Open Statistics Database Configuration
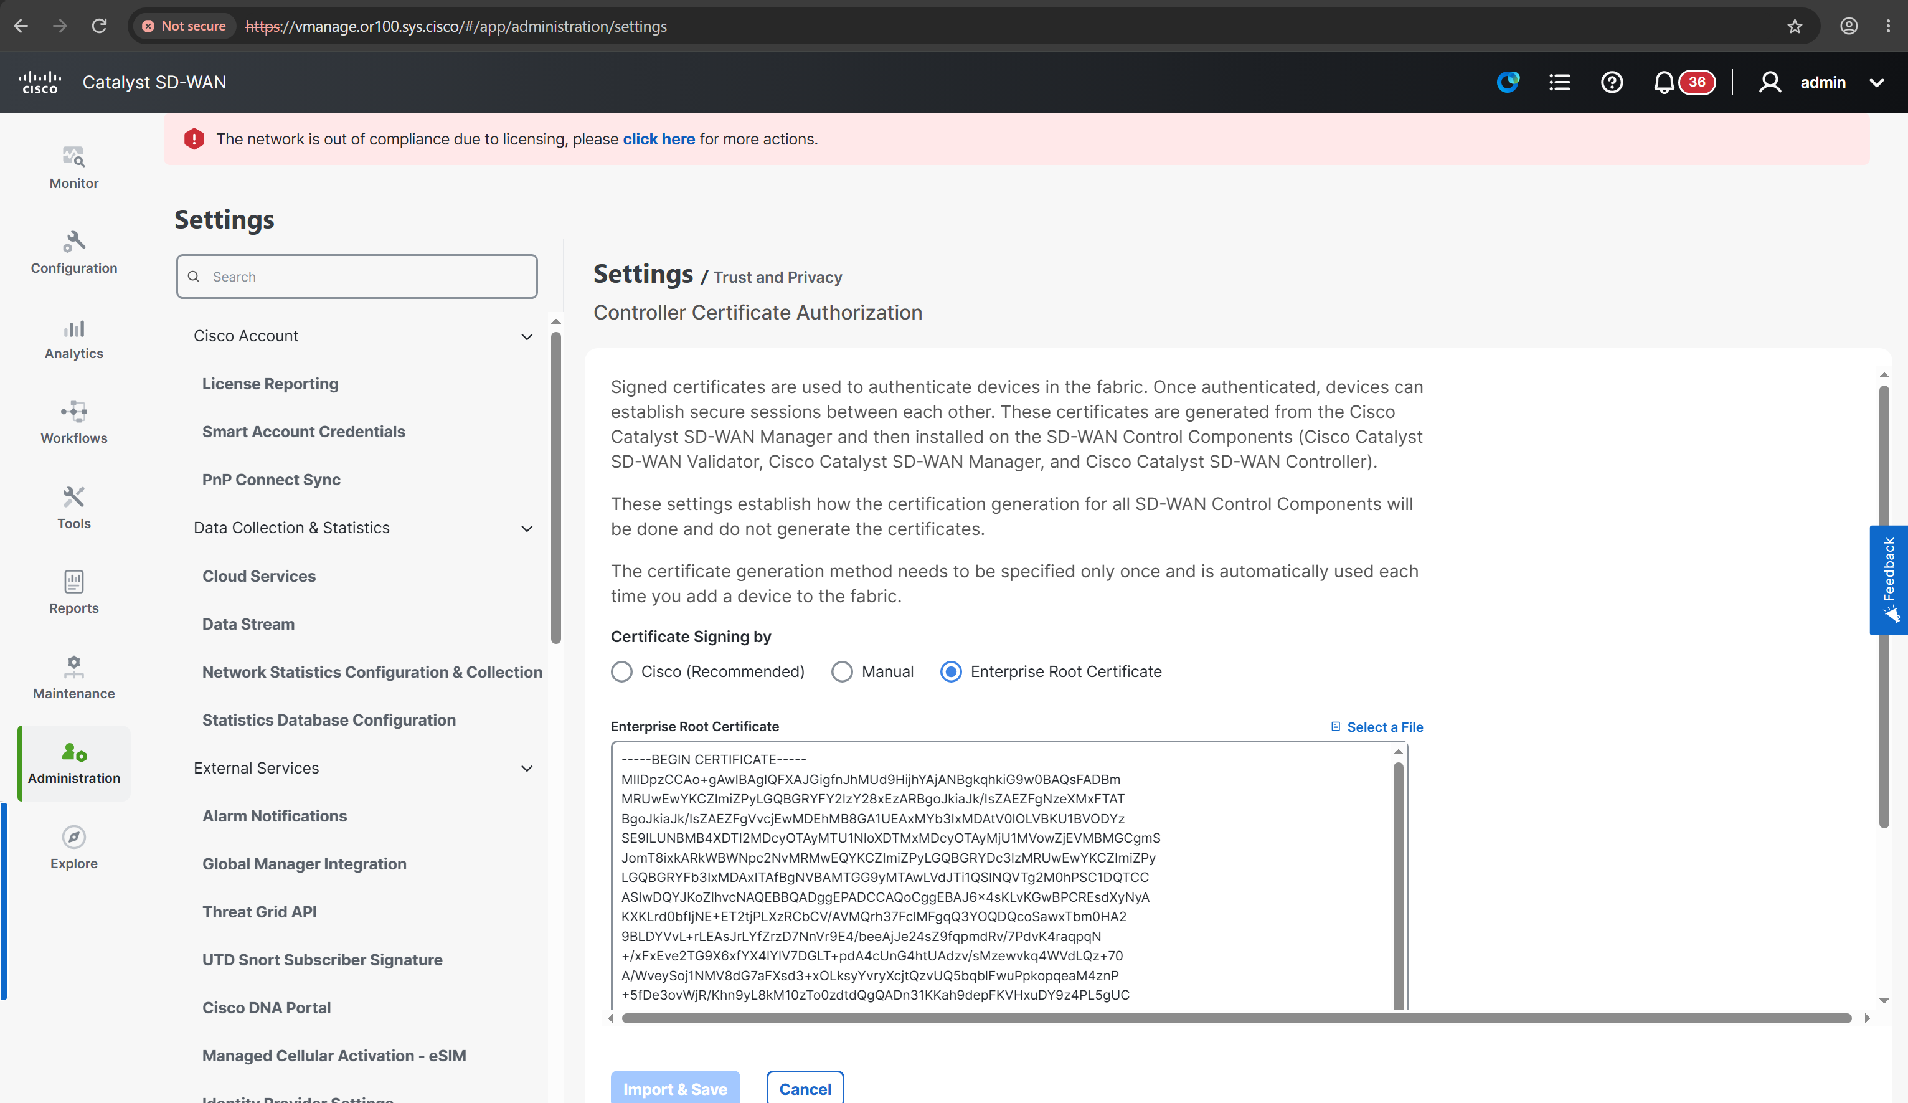Screen dimensions: 1908x1103 tap(329, 720)
